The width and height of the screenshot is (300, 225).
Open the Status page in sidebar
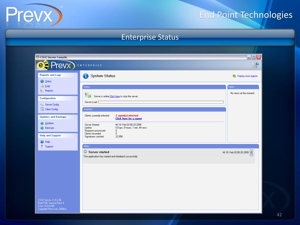point(48,81)
